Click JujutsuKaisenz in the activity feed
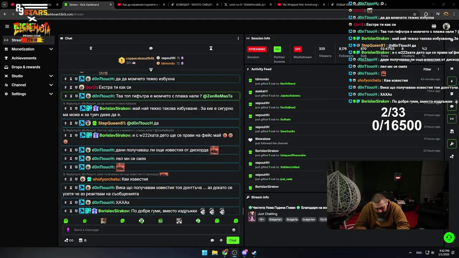The height and width of the screenshot is (258, 459). [290, 96]
